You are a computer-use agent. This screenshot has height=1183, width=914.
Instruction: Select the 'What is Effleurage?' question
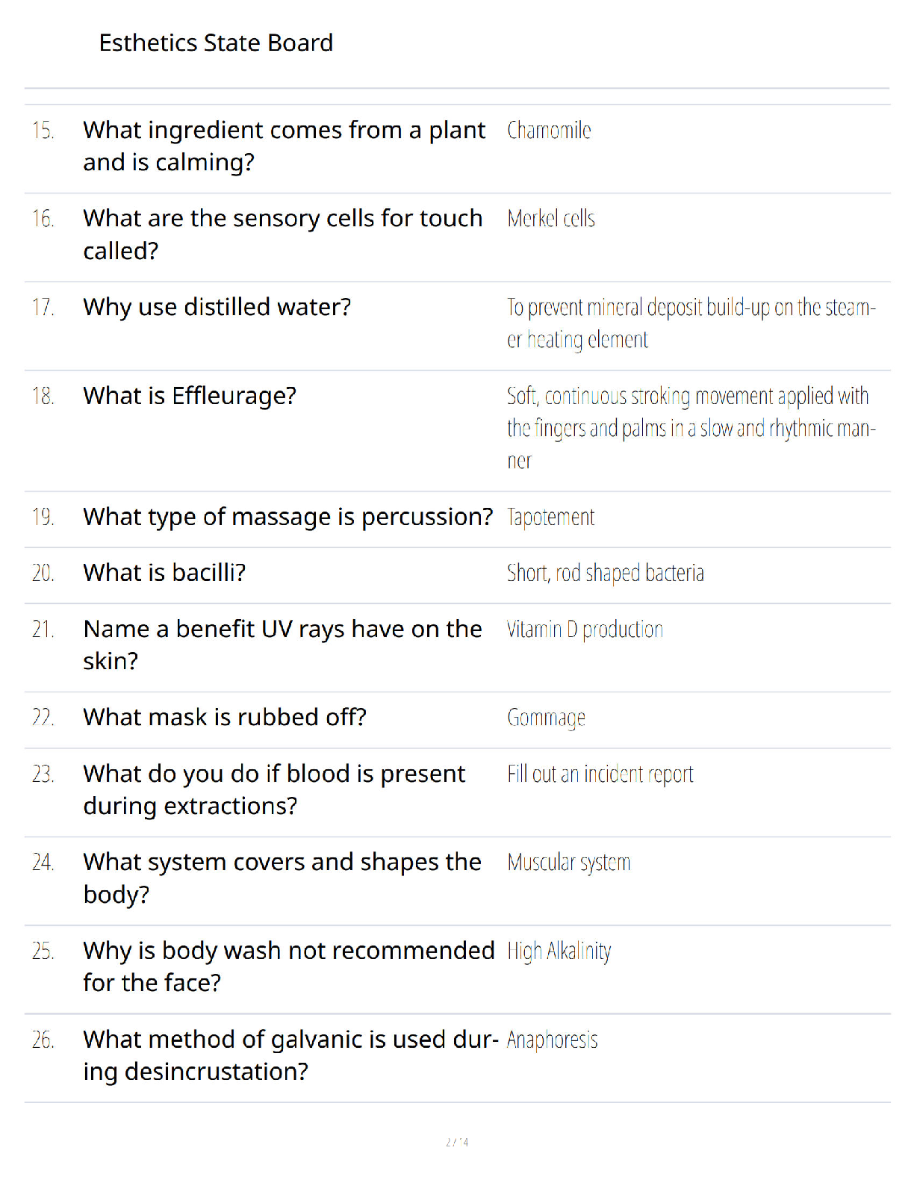[x=190, y=396]
